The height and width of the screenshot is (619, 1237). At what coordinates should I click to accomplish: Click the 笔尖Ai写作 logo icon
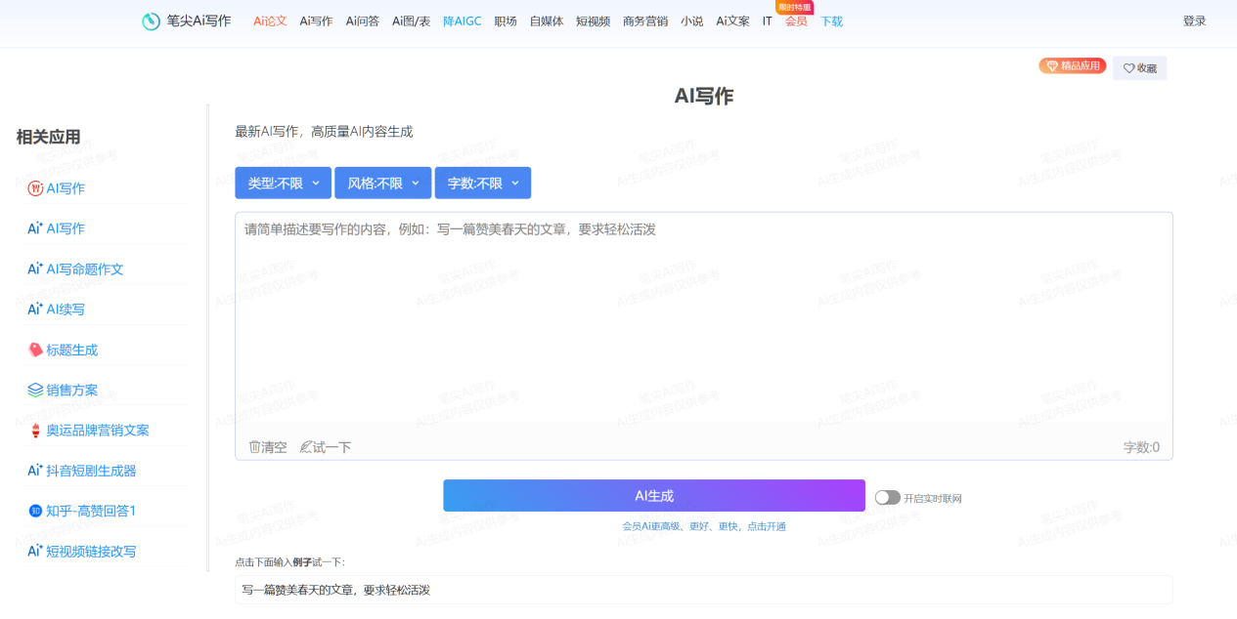tap(151, 21)
